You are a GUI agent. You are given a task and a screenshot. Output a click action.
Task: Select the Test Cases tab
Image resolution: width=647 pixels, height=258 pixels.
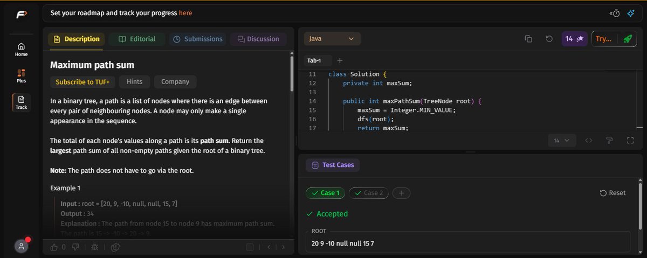click(333, 165)
